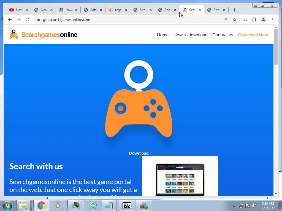
Task: Click the browser forward arrow
Action: pyautogui.click(x=19, y=20)
